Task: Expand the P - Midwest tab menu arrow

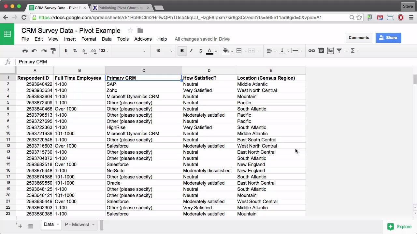Action: pyautogui.click(x=93, y=225)
